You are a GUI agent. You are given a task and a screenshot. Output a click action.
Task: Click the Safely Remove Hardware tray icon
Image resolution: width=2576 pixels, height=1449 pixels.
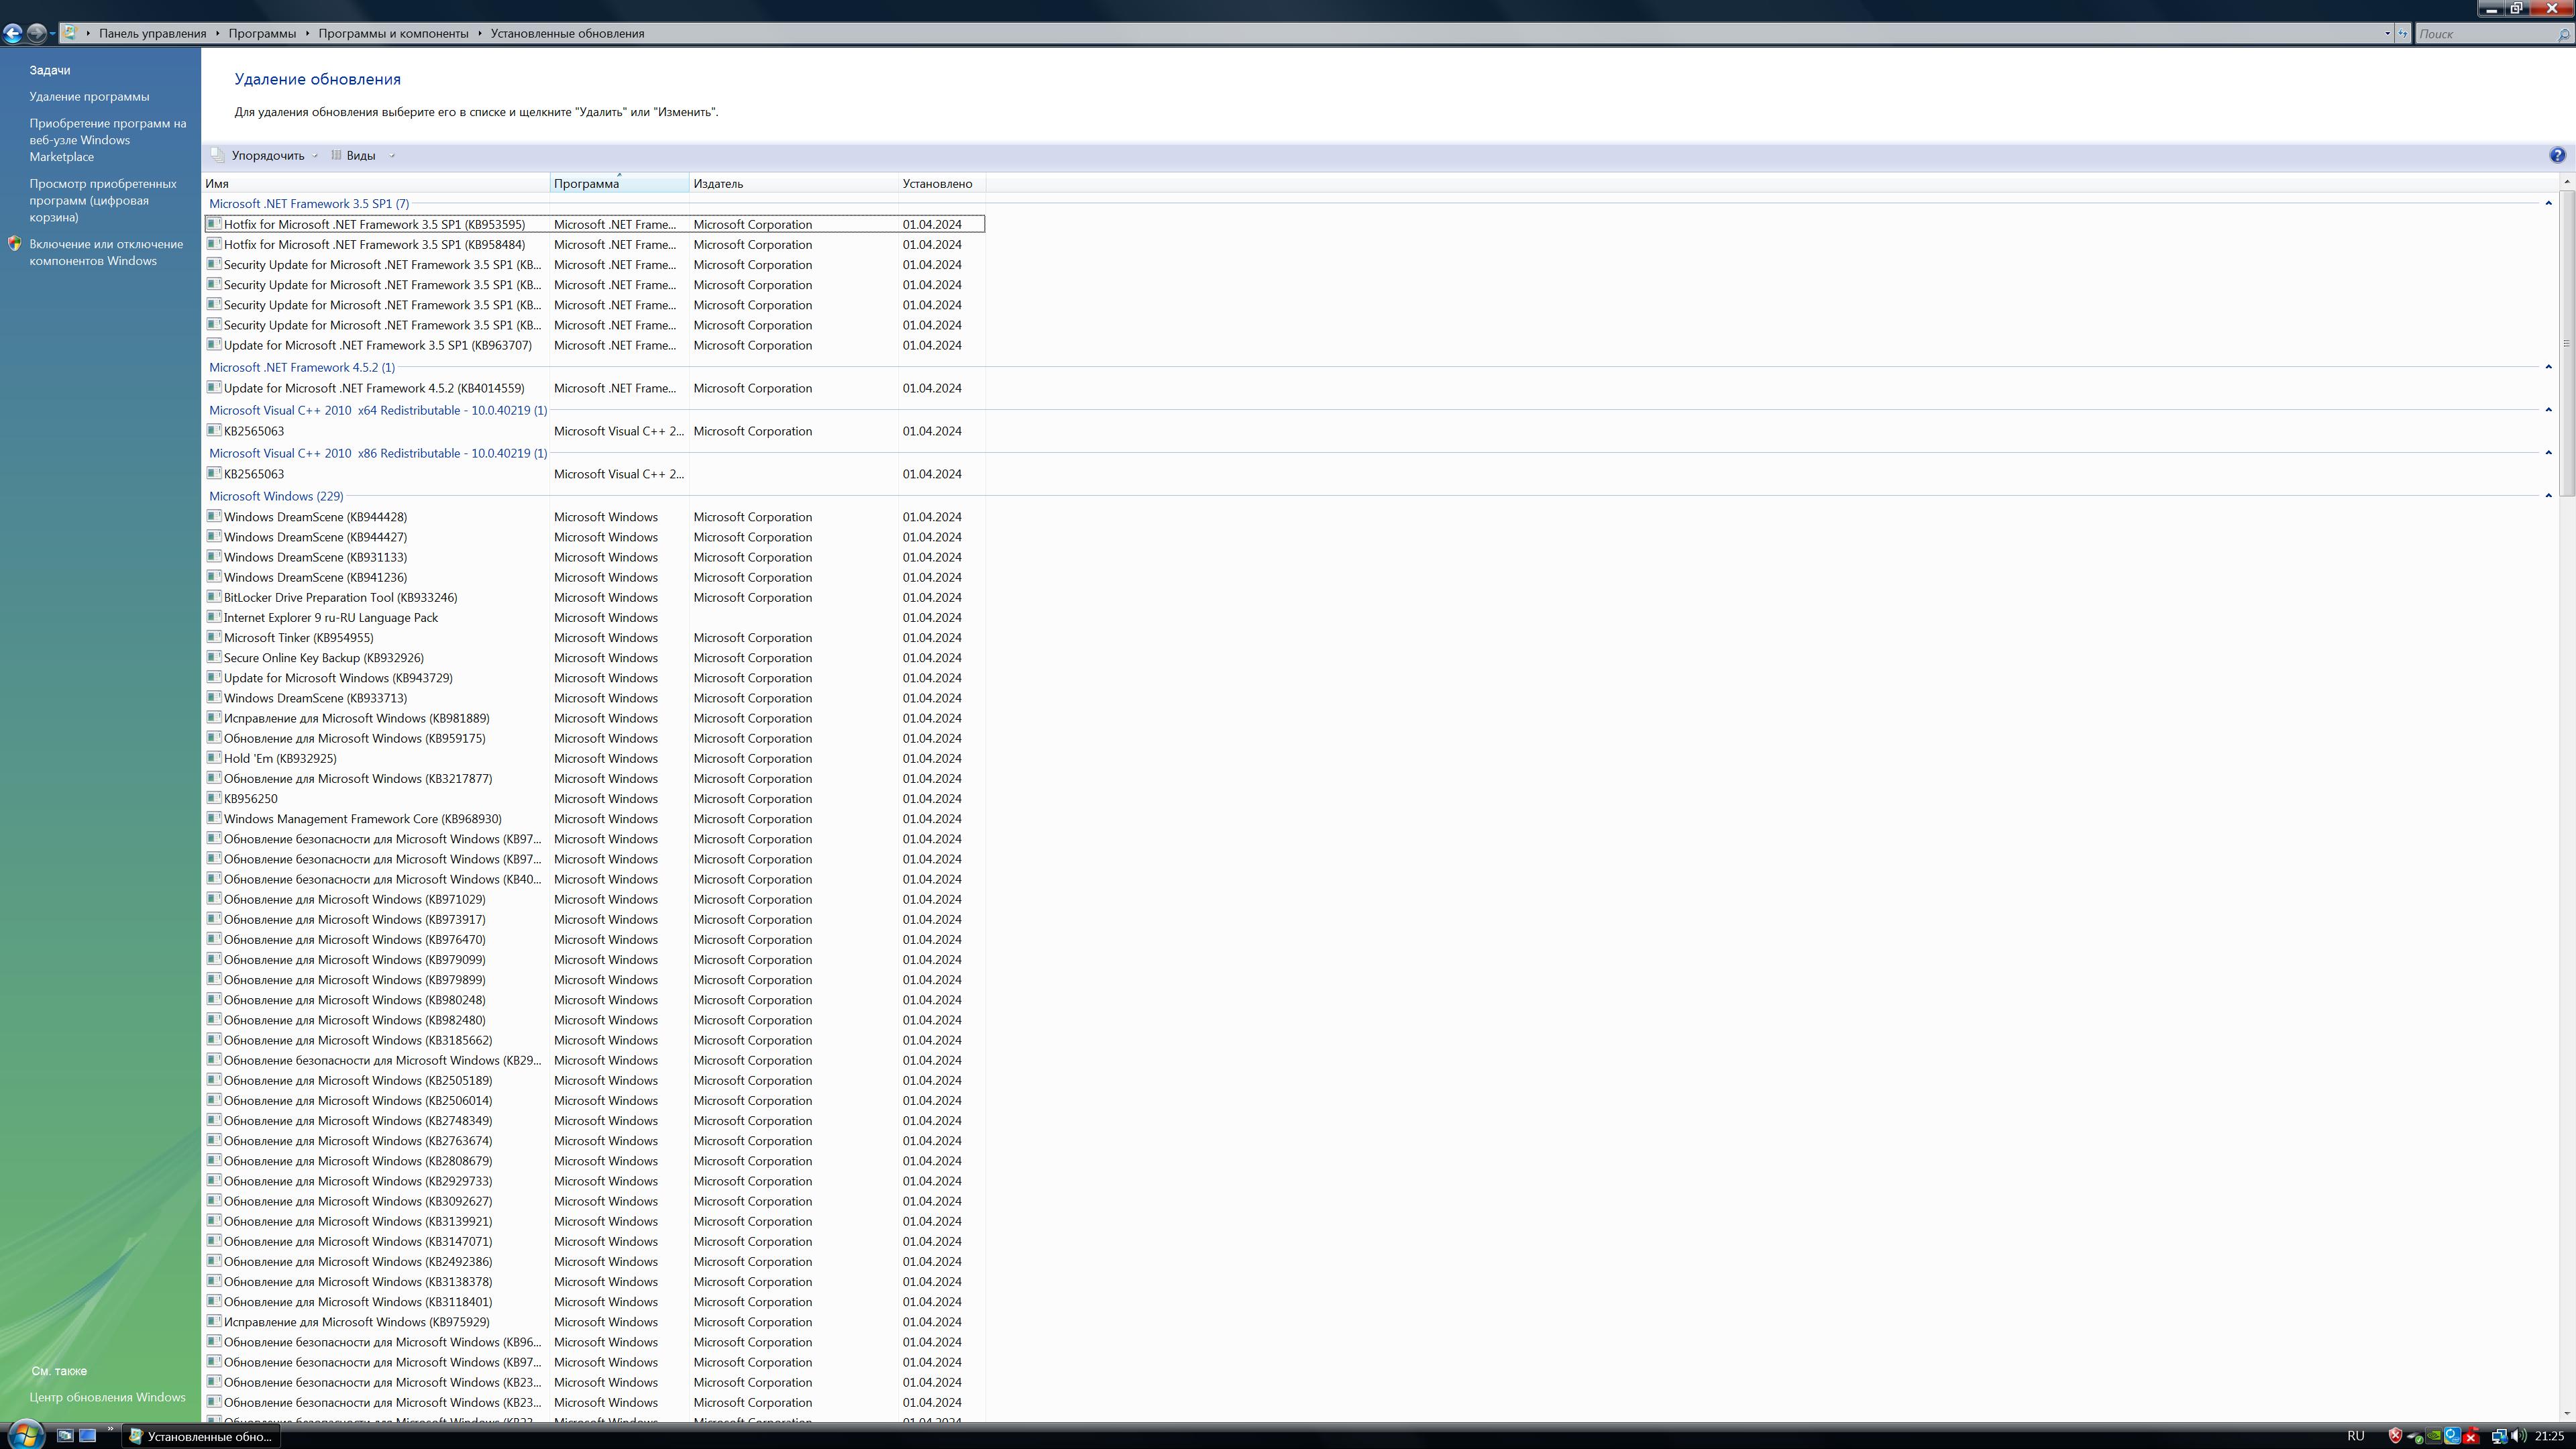pos(2414,1436)
